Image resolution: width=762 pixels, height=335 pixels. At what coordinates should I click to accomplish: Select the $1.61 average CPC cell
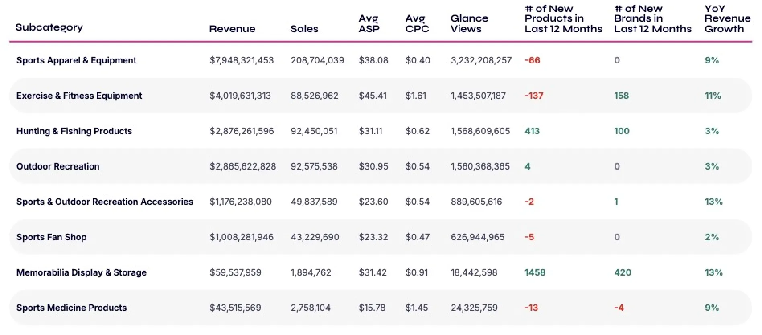(x=416, y=96)
